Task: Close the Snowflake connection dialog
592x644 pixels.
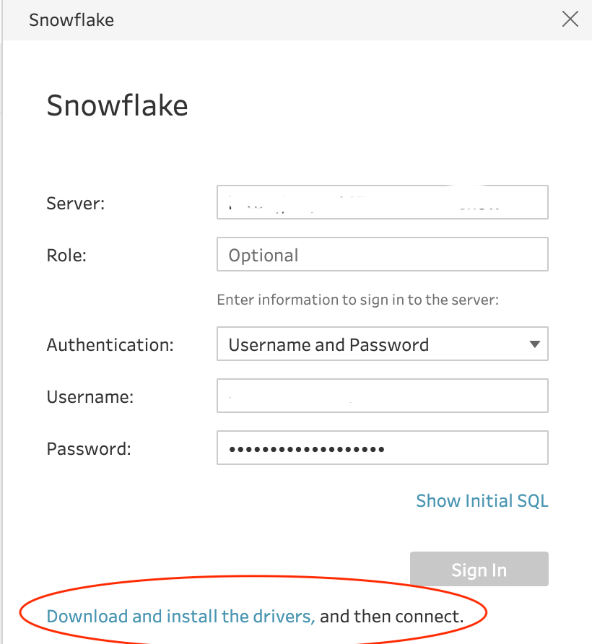Action: (x=570, y=19)
